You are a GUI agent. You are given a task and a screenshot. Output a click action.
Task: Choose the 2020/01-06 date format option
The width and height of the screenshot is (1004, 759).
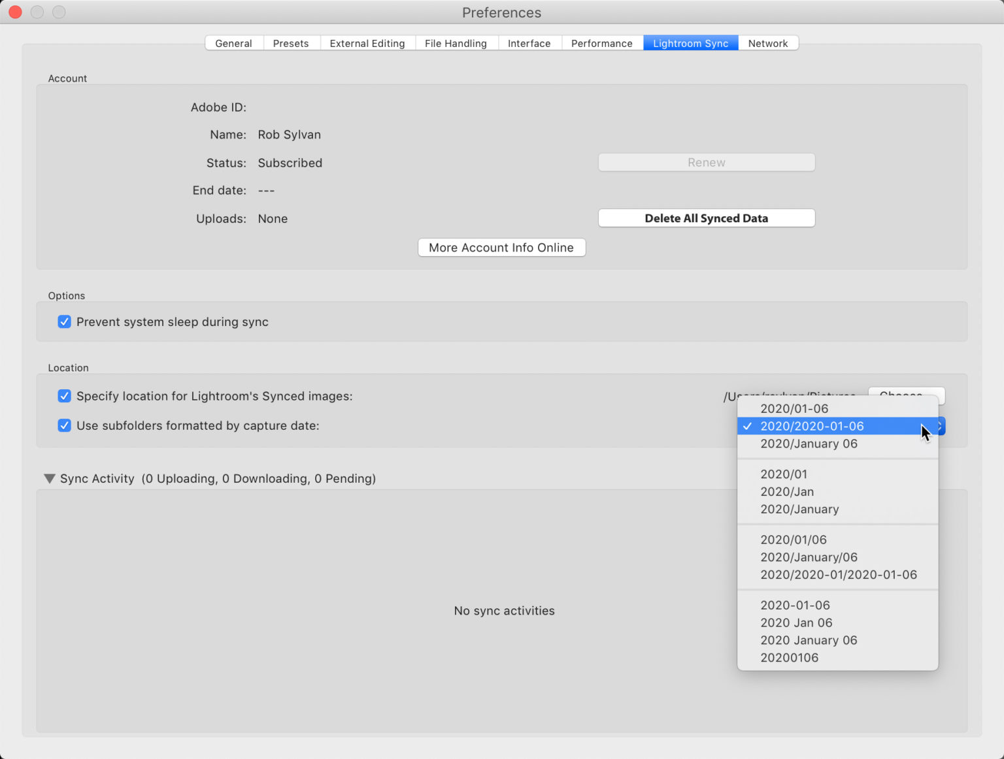click(794, 409)
